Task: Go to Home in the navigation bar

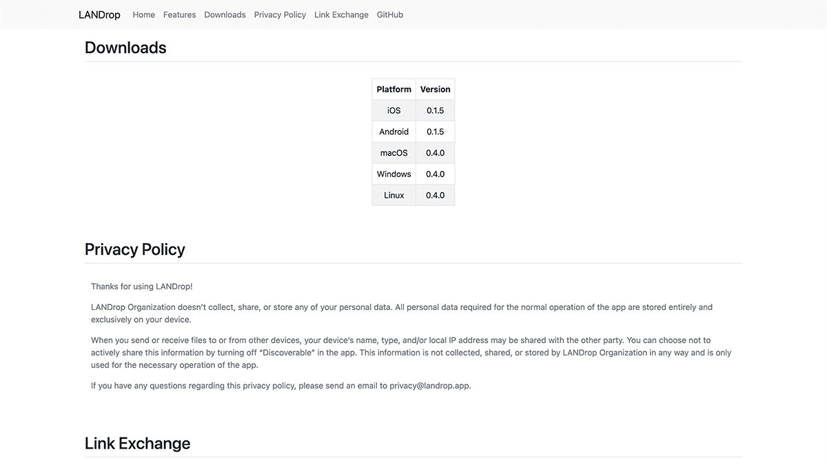Action: [143, 14]
